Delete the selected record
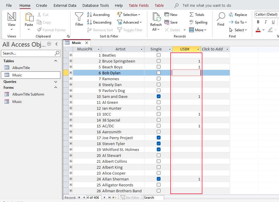 click(172, 30)
